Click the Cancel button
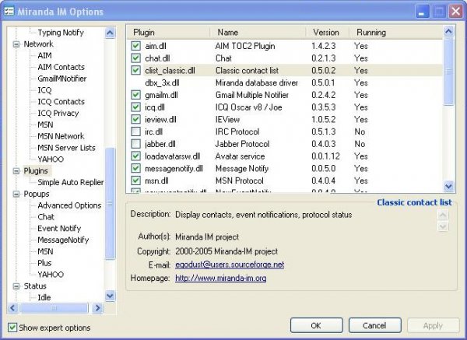This screenshot has width=467, height=340. [x=374, y=325]
